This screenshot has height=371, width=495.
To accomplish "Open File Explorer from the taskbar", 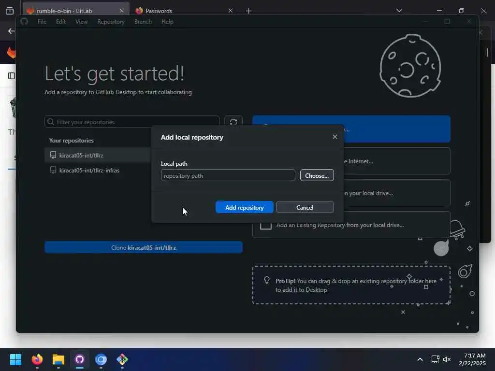I will (58, 359).
